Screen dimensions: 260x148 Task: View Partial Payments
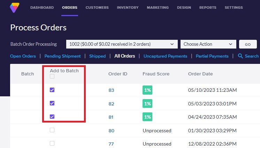[x=212, y=56]
